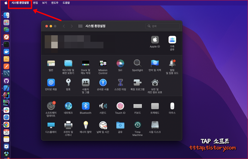
Task: Open Siri preferences
Action: [x=120, y=63]
